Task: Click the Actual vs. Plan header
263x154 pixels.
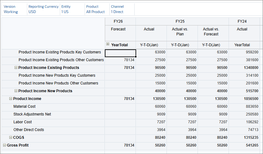Action: coord(182,33)
